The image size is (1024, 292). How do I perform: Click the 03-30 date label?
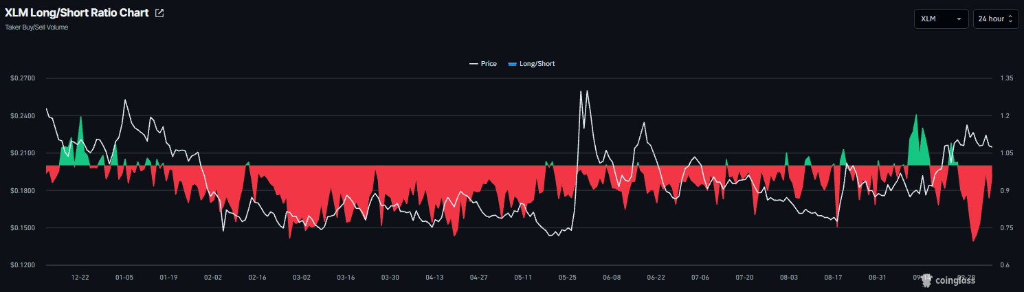click(x=390, y=278)
